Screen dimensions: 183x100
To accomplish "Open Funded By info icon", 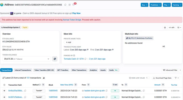I will [x=74, y=55].
